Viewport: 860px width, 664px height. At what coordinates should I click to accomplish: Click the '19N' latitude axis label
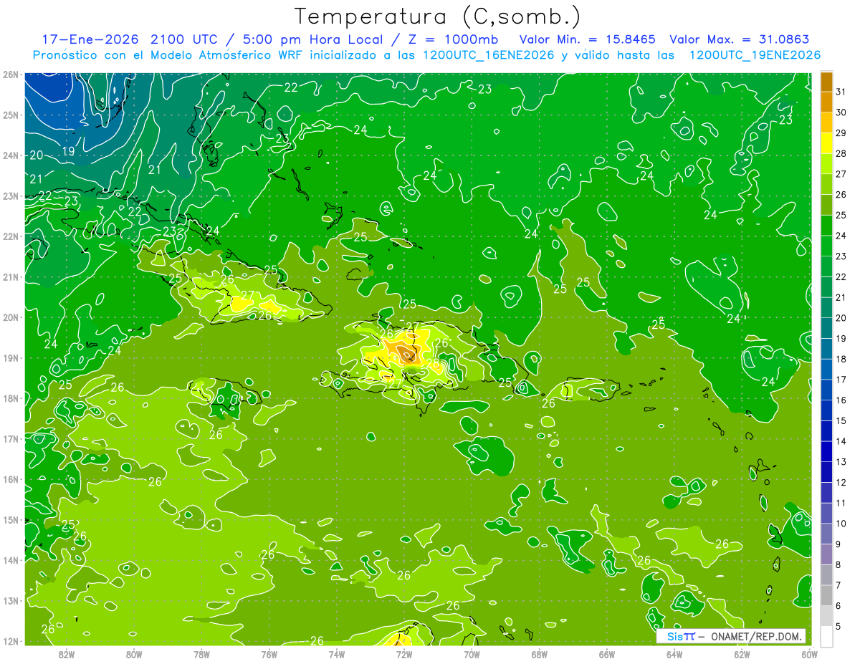point(11,357)
